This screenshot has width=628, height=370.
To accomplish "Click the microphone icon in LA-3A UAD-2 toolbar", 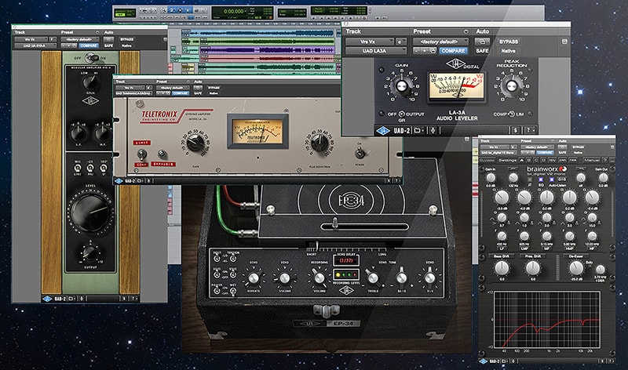I will click(433, 130).
